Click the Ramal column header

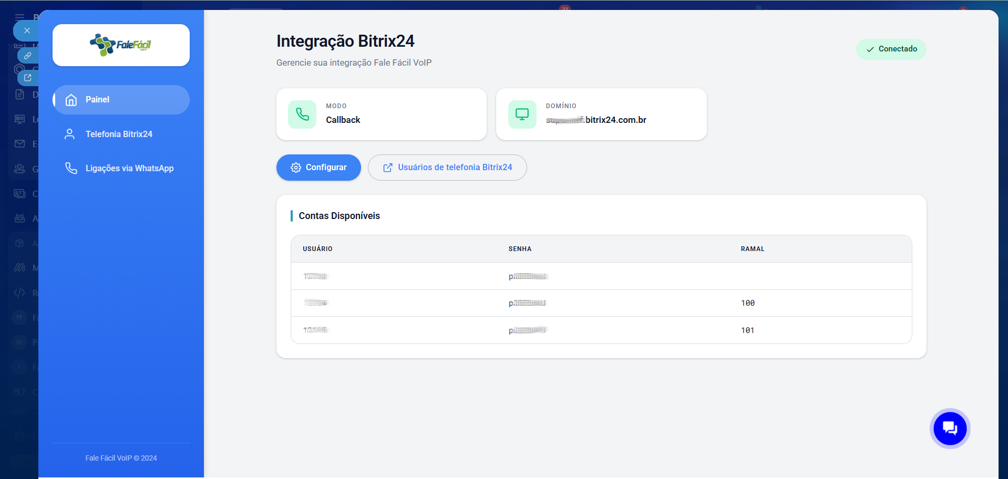[x=752, y=249]
